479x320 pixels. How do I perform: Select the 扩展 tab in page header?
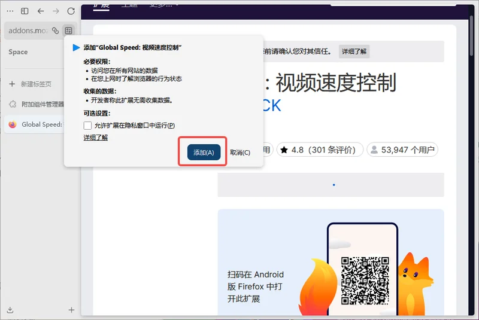pyautogui.click(x=101, y=6)
